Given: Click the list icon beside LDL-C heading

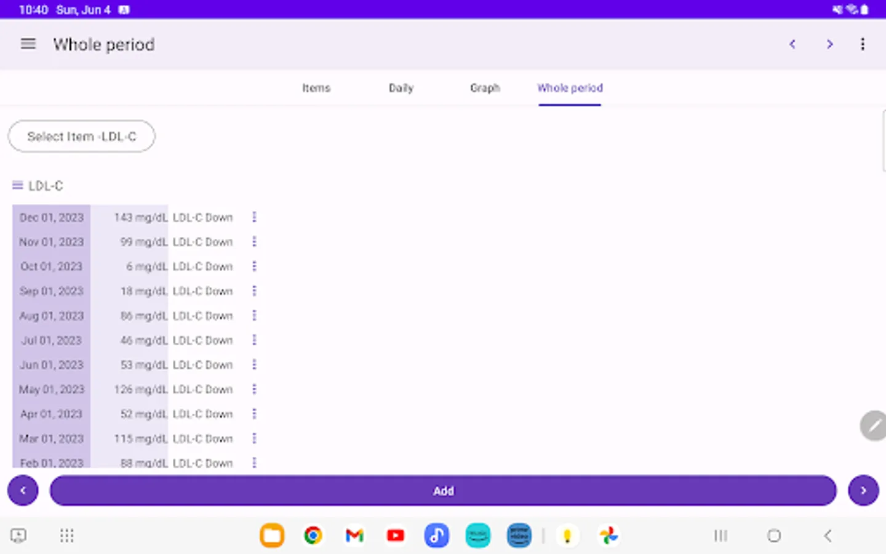Looking at the screenshot, I should click(x=18, y=185).
